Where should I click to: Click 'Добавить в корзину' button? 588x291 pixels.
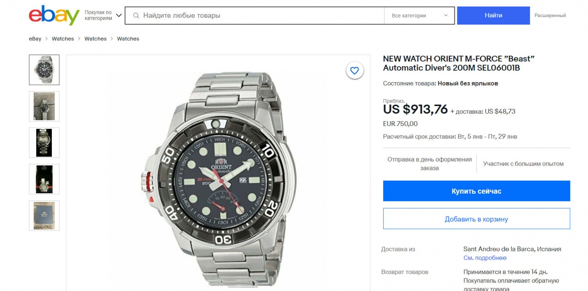click(476, 219)
